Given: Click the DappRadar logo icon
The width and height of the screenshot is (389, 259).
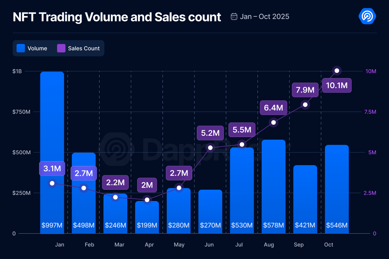Looking at the screenshot, I should coord(367,16).
